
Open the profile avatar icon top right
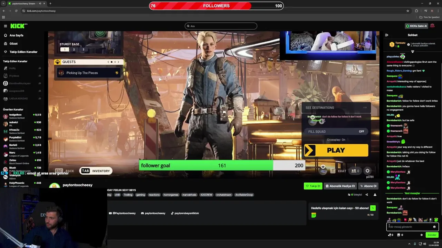(432, 26)
